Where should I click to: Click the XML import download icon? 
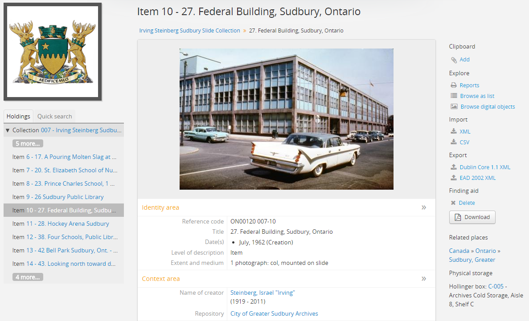point(454,132)
